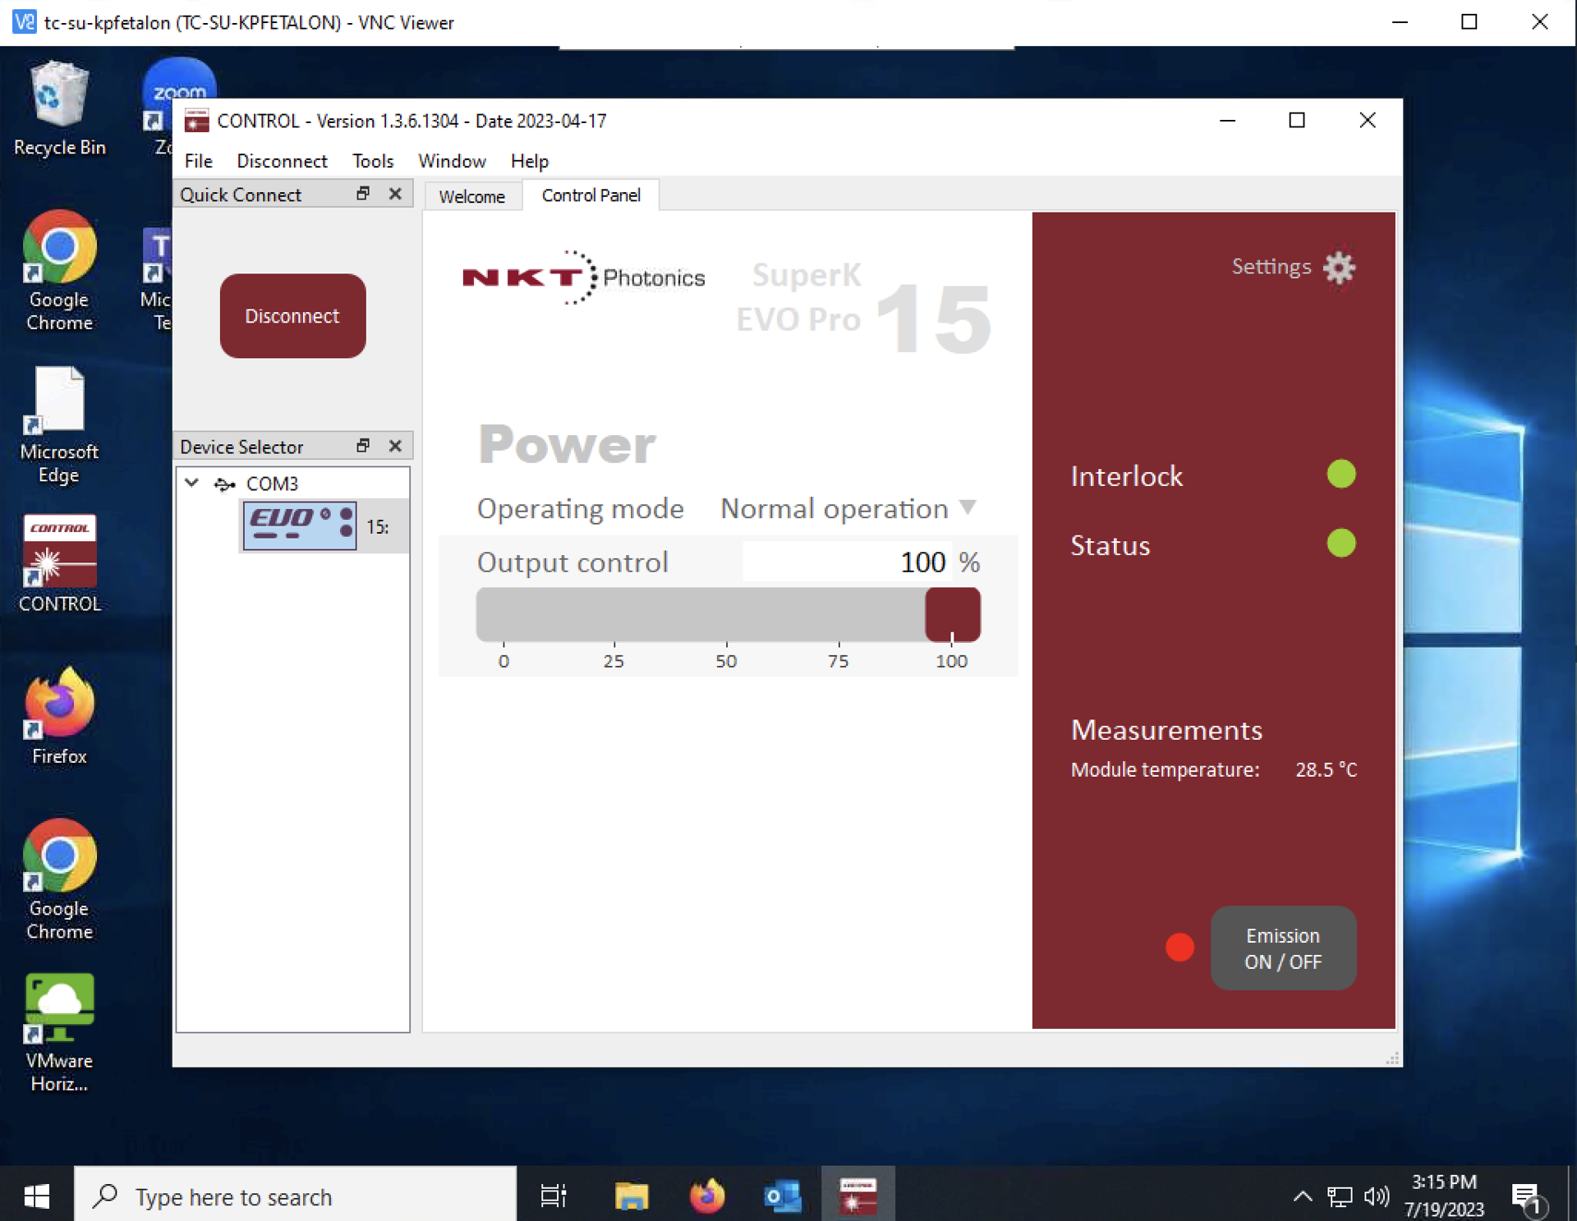The height and width of the screenshot is (1221, 1577).
Task: Open the notification center icon
Action: 1528,1198
